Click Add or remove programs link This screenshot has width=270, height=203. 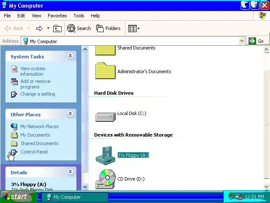[35, 84]
